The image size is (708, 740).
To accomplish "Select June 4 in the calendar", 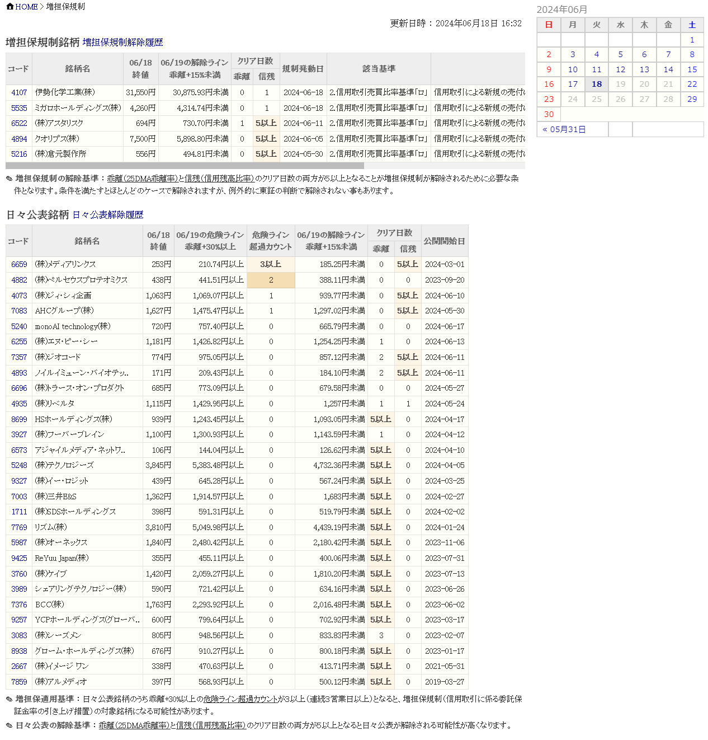I will coord(597,54).
